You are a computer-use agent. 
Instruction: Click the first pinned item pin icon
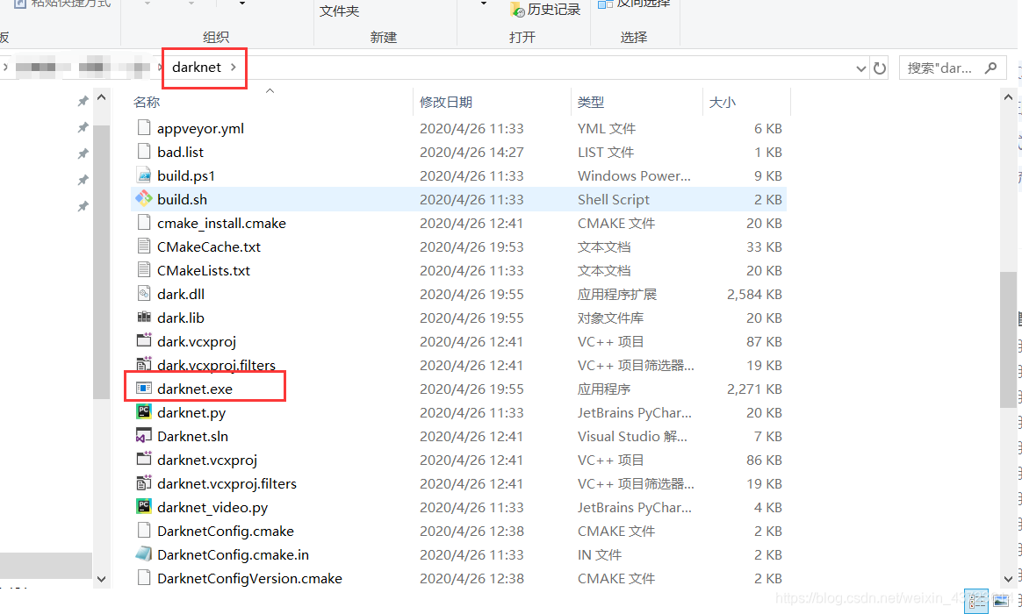83,101
